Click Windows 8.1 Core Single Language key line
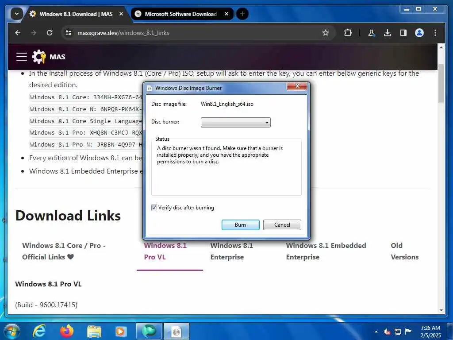The image size is (453, 340). pos(86,121)
